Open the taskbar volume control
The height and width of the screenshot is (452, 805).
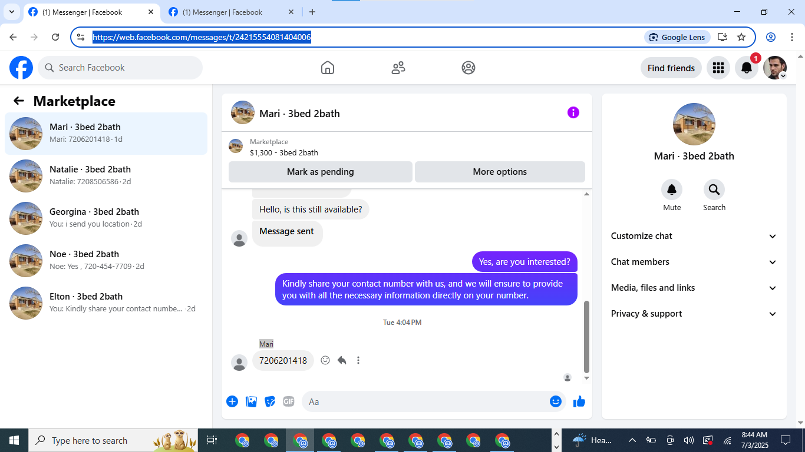click(688, 440)
